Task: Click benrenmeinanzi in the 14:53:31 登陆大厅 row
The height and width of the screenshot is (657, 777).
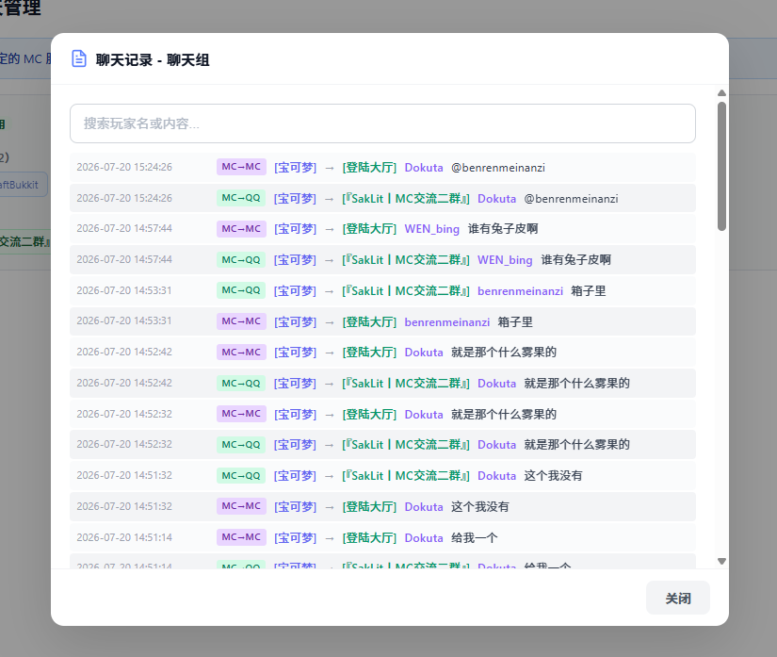Action: pos(447,322)
